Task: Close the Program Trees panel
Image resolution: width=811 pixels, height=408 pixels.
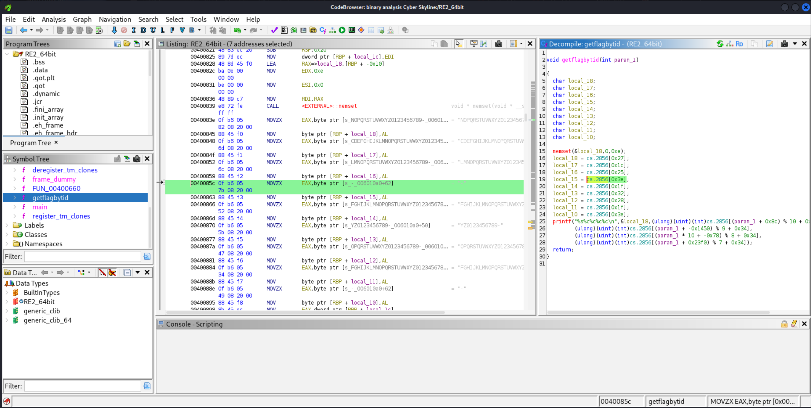Action: pyautogui.click(x=147, y=44)
